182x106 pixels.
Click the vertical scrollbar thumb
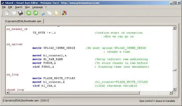point(174,70)
